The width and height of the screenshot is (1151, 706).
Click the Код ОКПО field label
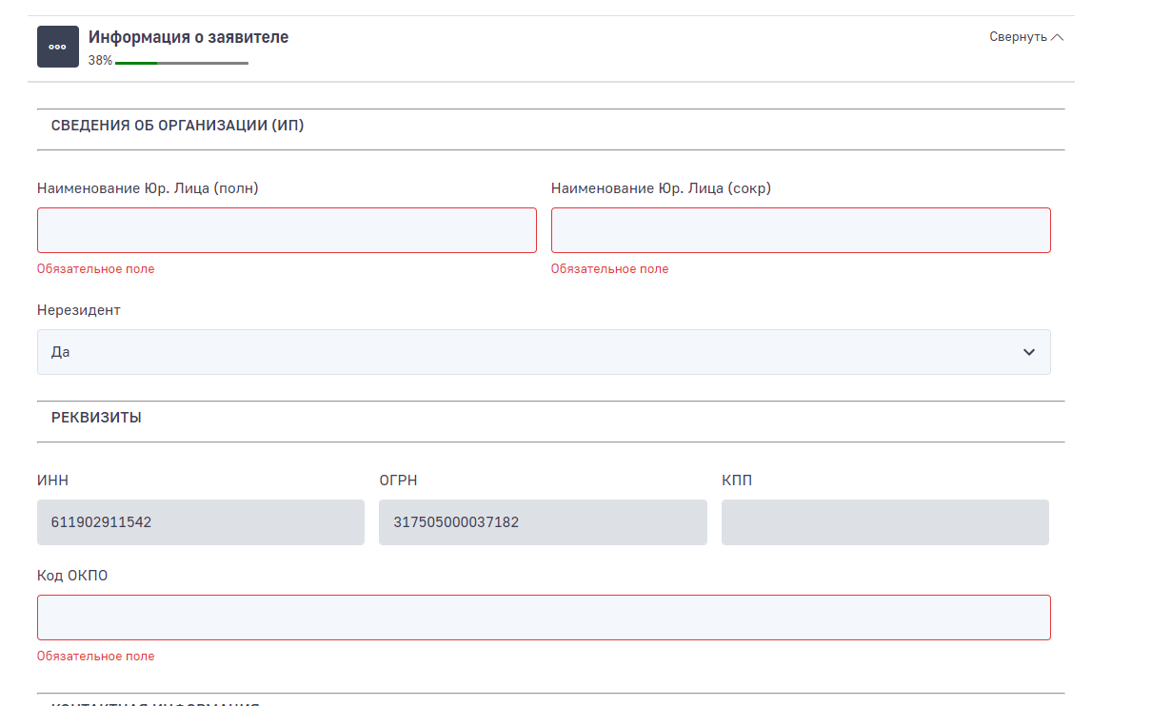coord(72,576)
